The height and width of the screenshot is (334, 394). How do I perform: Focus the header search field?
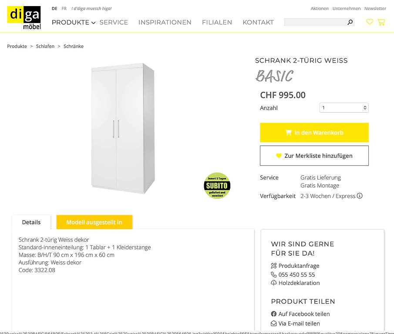315,22
